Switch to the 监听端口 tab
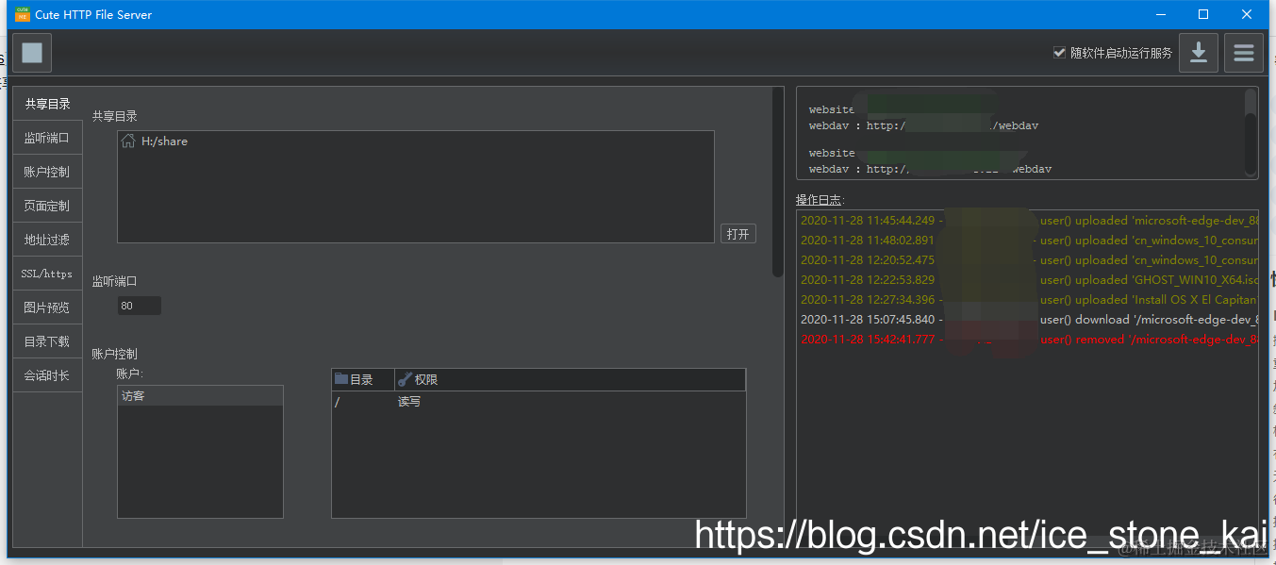 [47, 138]
